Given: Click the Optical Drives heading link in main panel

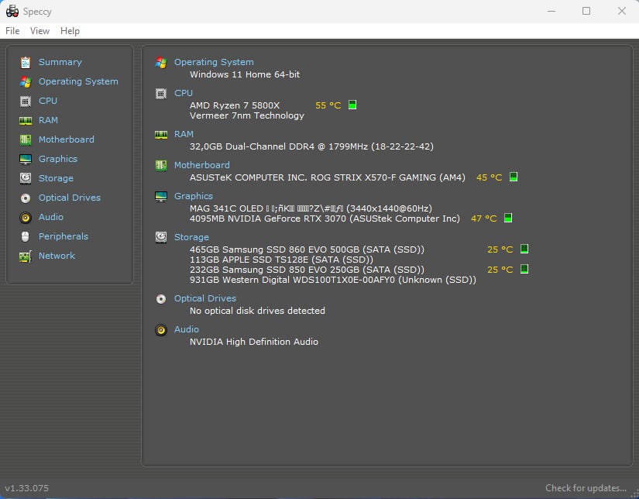Looking at the screenshot, I should [205, 298].
